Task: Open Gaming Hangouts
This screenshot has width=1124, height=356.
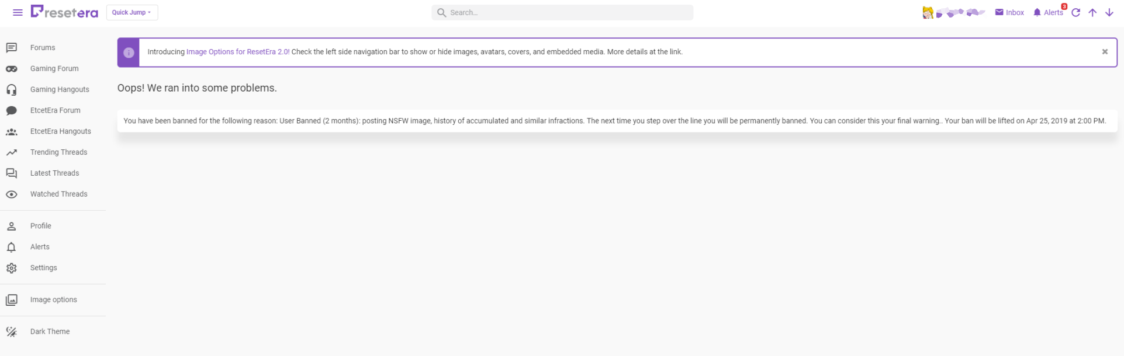Action: click(60, 90)
